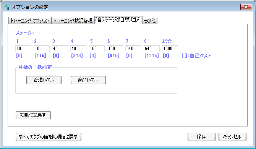Screen dimensions: 256x149
Task: Select the stage 5 score field
Action: 97,49
